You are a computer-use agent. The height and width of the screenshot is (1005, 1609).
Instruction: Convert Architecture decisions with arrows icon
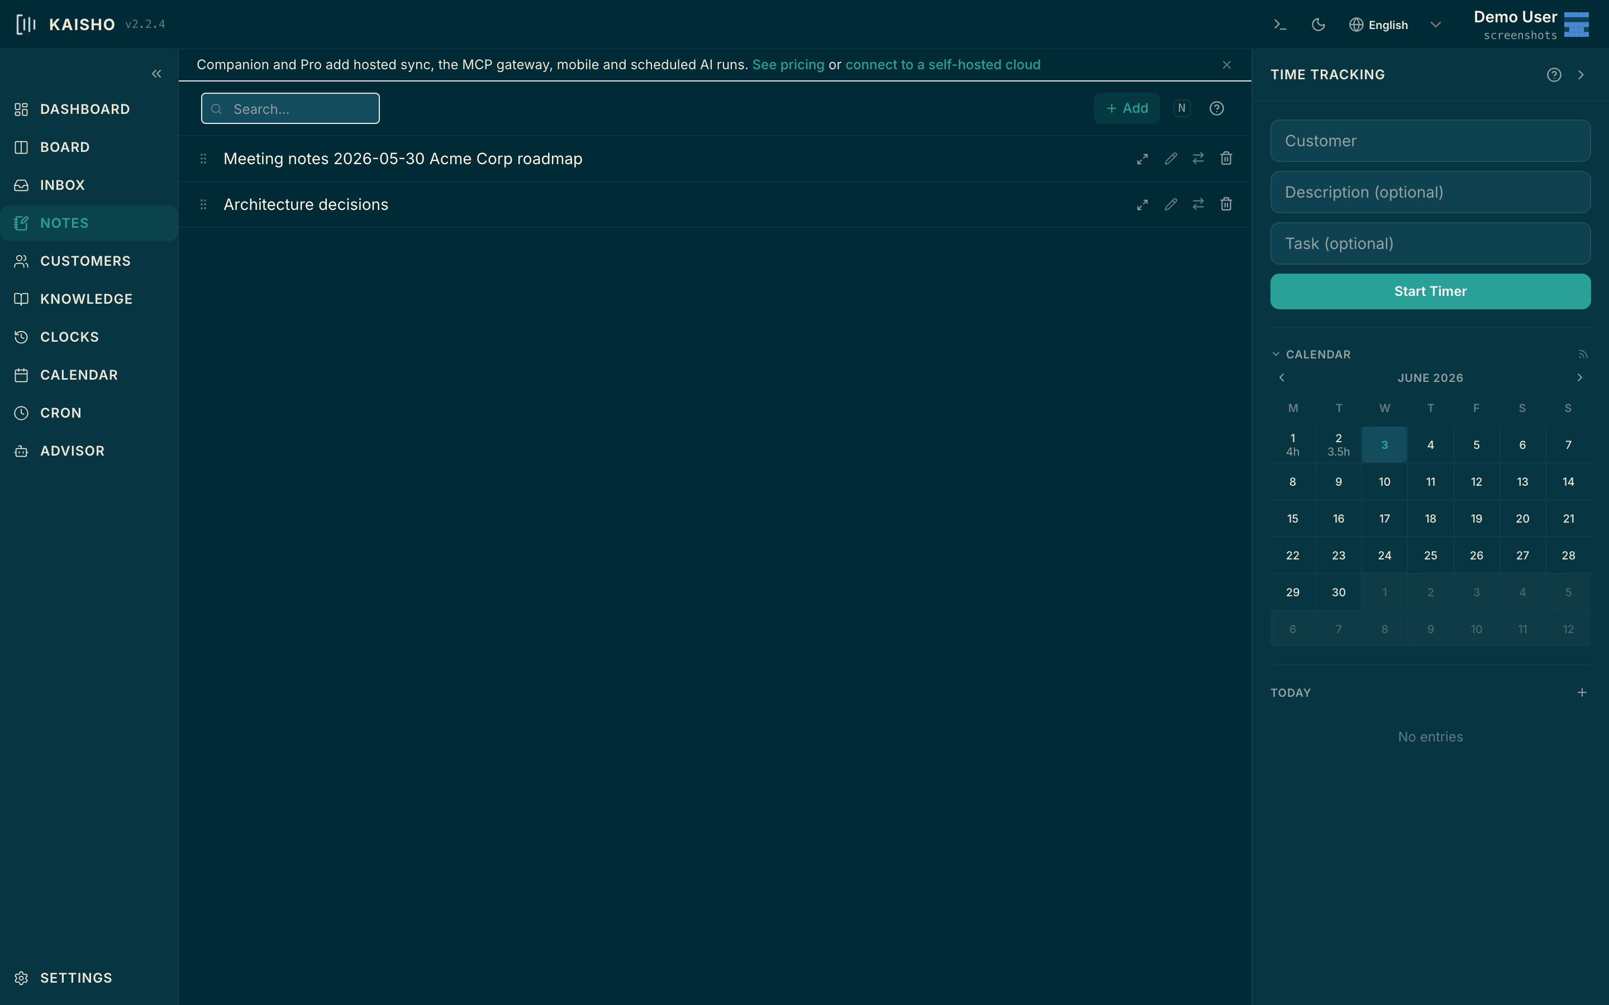click(1198, 204)
